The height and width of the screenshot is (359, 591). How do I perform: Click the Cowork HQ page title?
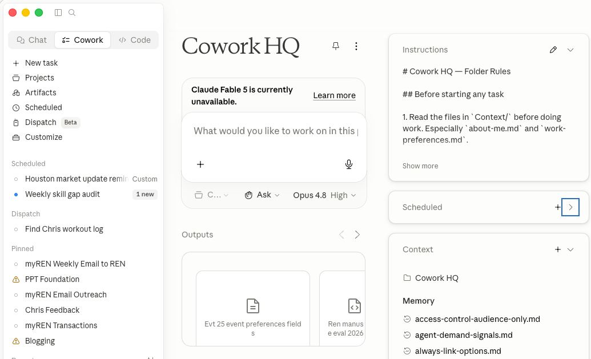[240, 46]
